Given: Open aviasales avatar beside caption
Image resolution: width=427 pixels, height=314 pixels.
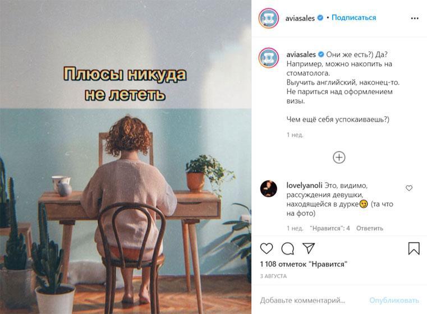Looking at the screenshot, I should click(269, 58).
